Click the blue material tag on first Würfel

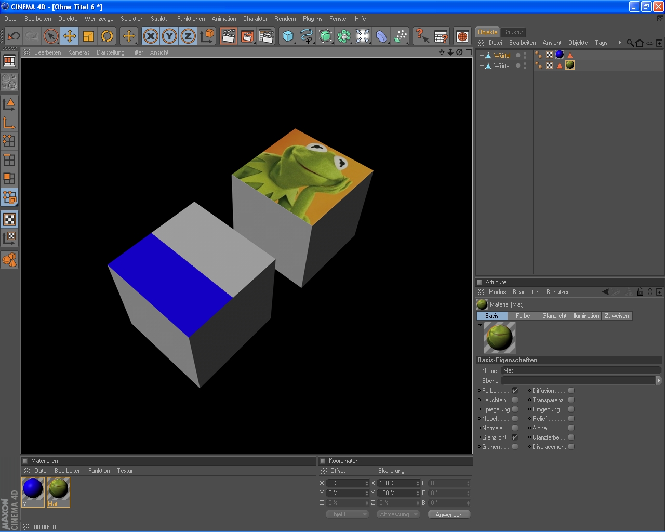560,55
